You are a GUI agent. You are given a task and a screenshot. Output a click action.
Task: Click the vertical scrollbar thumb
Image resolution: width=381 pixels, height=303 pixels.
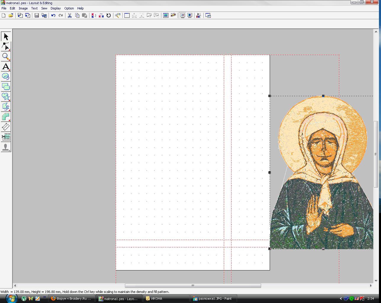tap(376, 154)
